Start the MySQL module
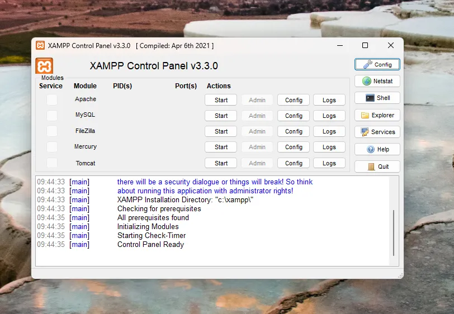The image size is (454, 314). pos(221,116)
